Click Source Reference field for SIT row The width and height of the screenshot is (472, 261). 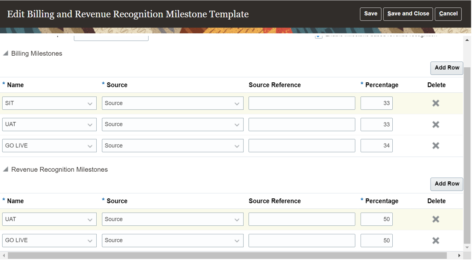click(301, 103)
